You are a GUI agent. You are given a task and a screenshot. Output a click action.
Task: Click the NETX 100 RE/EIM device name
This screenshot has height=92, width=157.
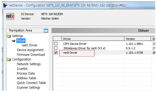(x=52, y=14)
